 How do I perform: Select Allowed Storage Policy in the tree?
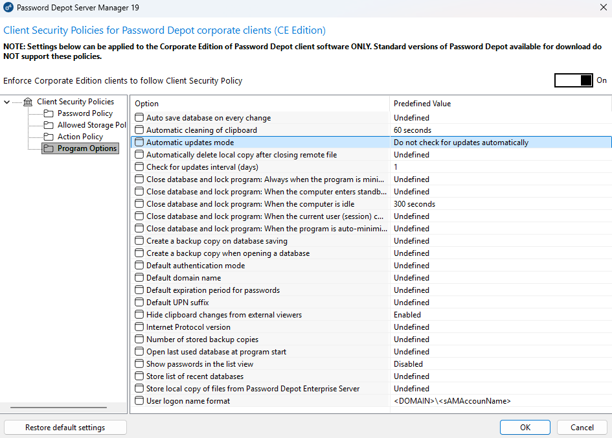pos(92,125)
